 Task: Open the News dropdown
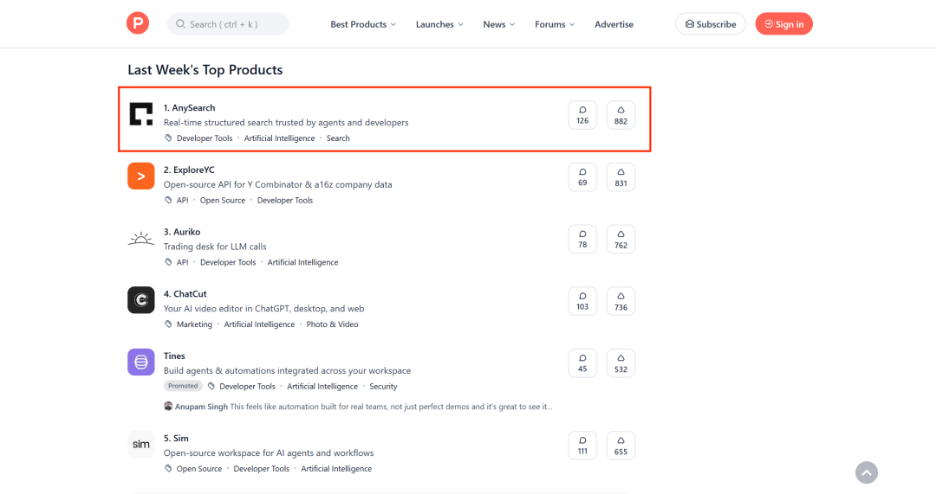[x=499, y=24]
